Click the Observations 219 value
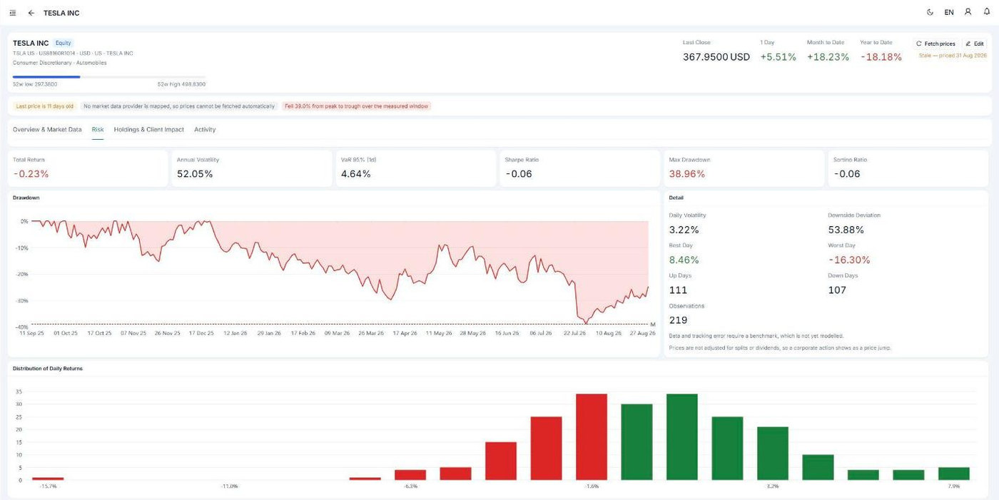 (x=678, y=320)
